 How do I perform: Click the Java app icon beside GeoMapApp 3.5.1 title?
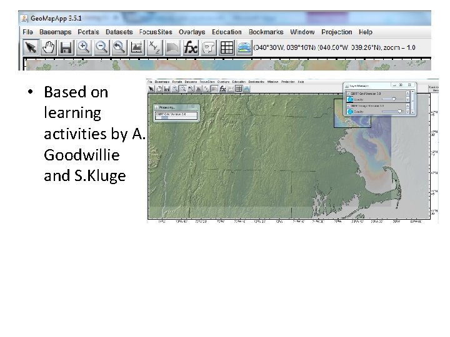coord(24,18)
